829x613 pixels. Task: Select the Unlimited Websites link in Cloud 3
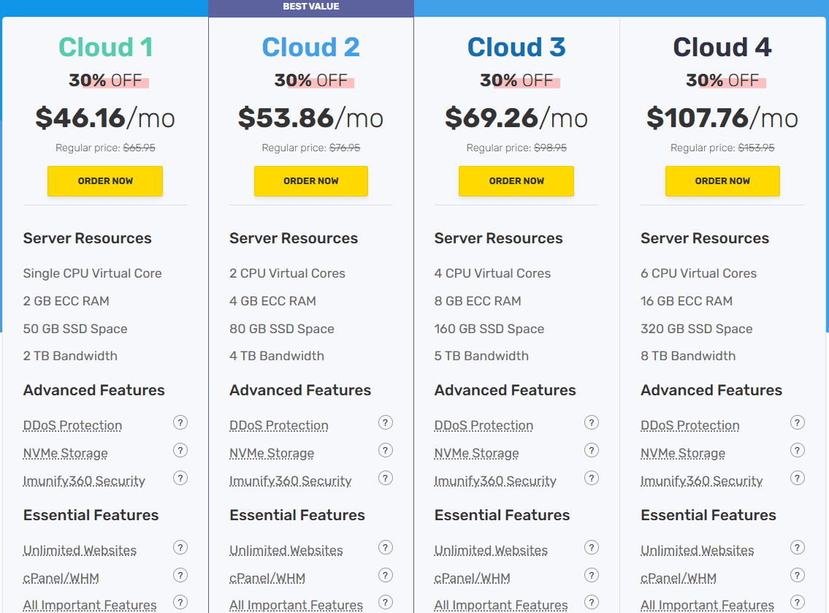tap(491, 550)
